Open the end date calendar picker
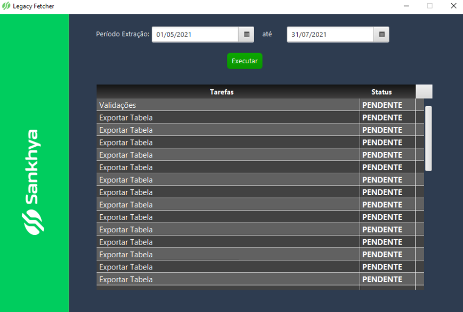Screen dimensions: 463x312 (x=381, y=35)
